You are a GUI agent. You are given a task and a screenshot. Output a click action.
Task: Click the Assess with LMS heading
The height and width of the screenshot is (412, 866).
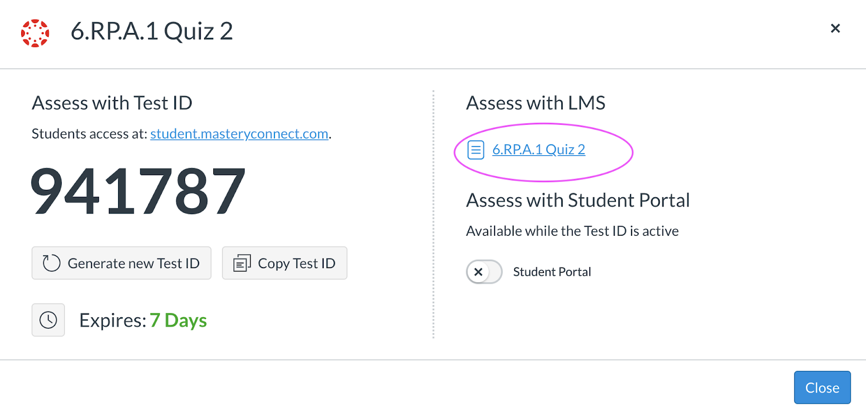click(x=536, y=103)
